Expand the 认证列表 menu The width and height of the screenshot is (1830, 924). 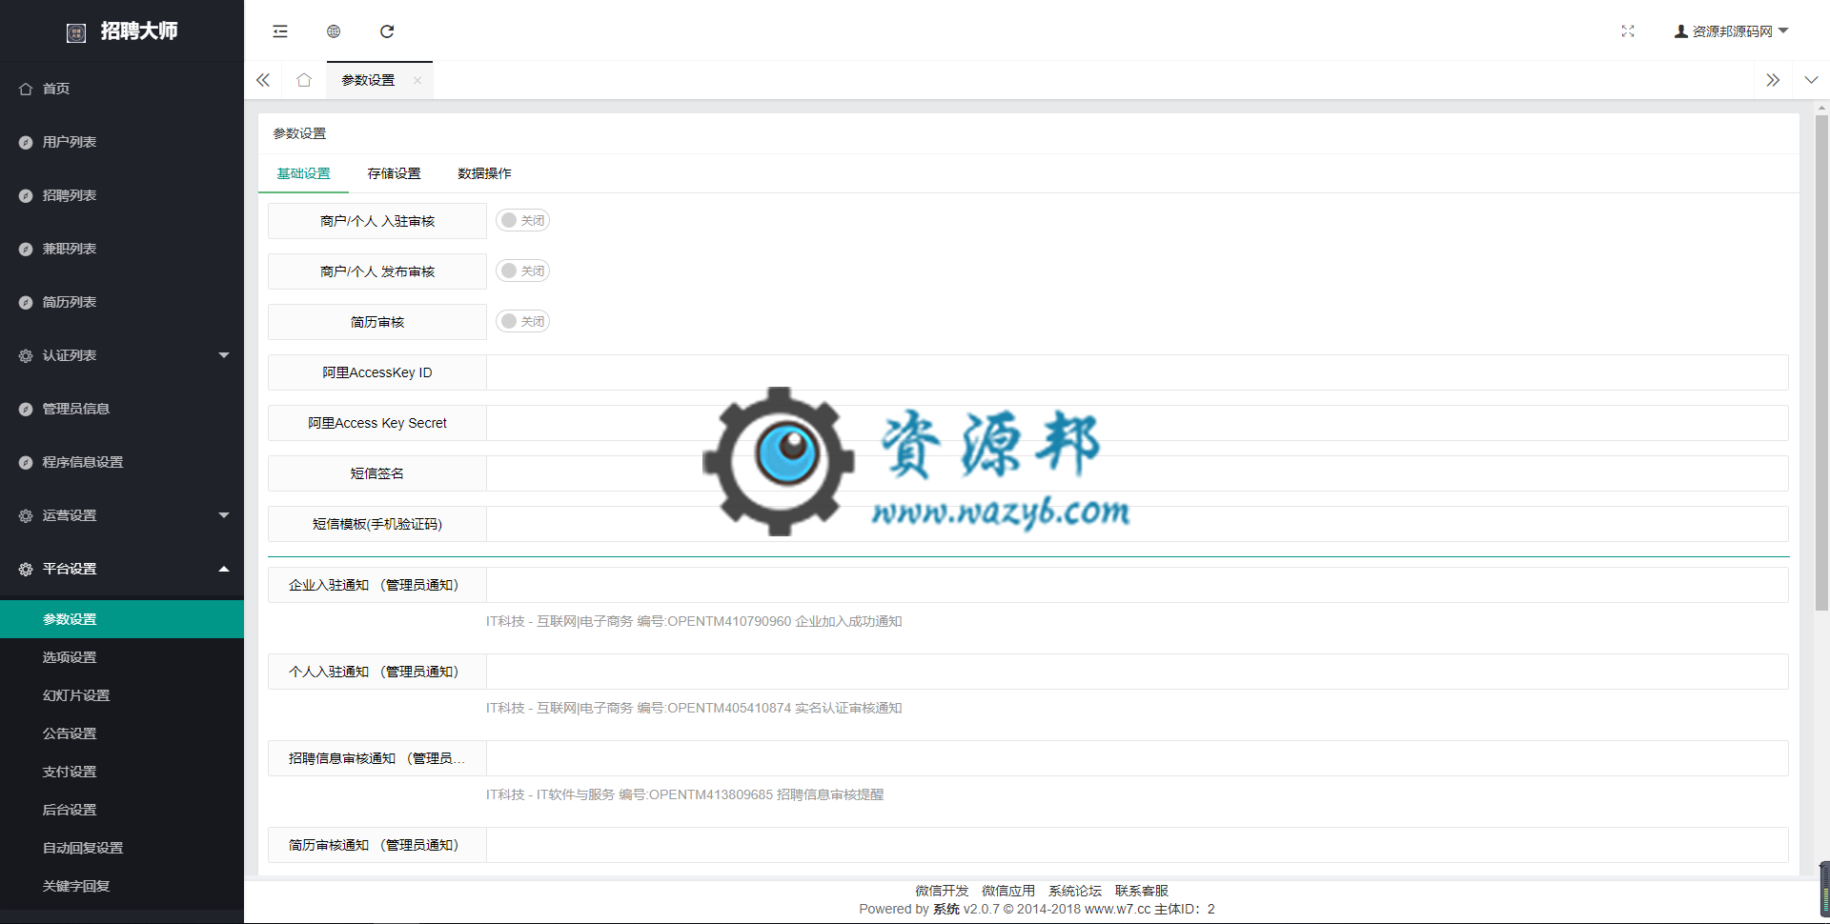point(122,355)
